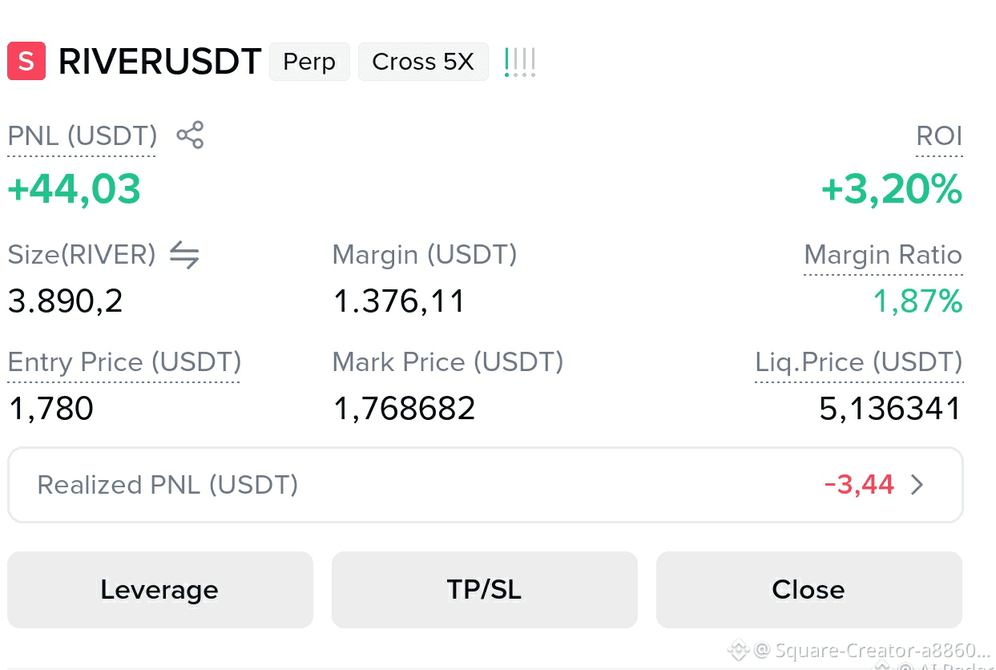The image size is (996, 670).
Task: Change margin mode via Cross 5X tag
Action: click(423, 62)
